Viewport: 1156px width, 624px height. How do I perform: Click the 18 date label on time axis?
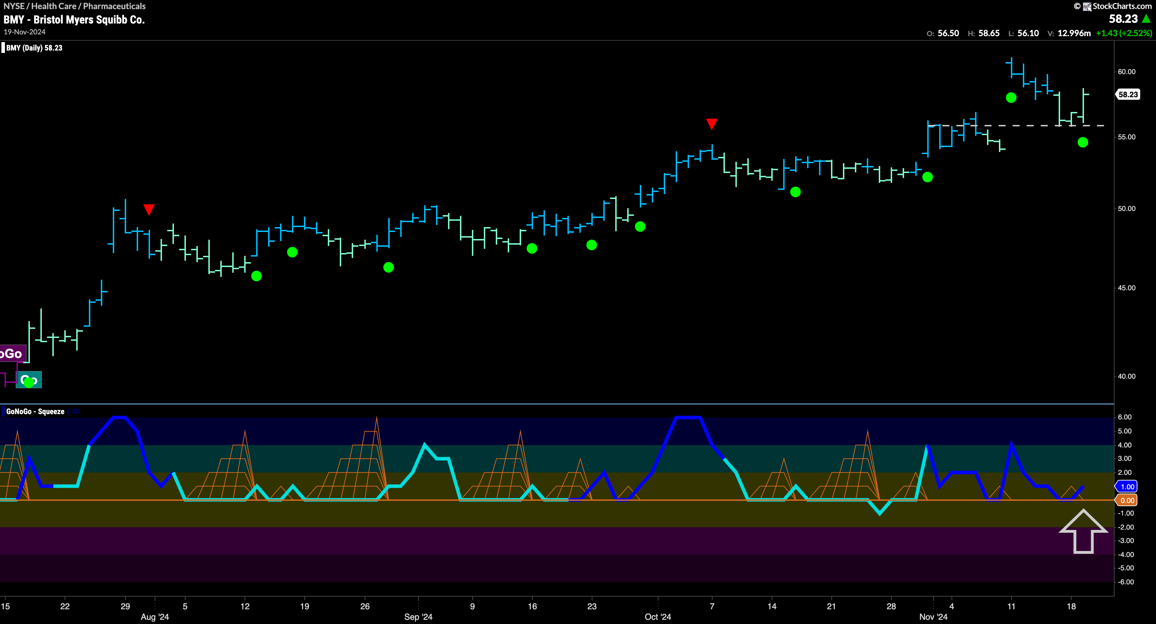(x=1071, y=606)
